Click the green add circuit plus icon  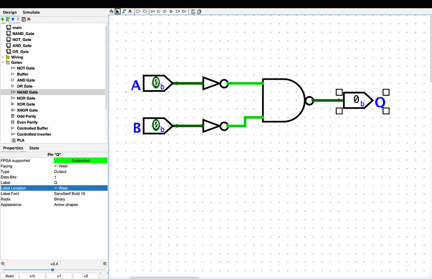[3, 19]
